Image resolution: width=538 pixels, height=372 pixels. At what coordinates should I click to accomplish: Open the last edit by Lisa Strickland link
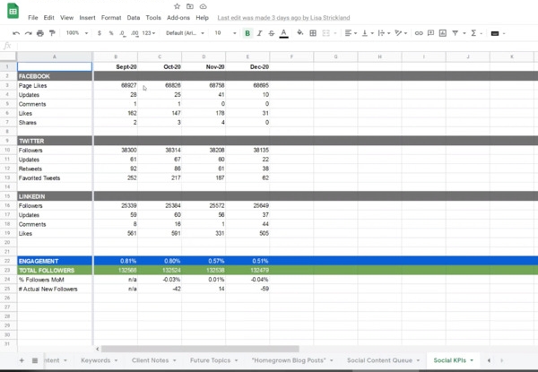(x=283, y=18)
